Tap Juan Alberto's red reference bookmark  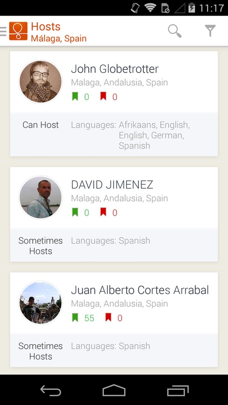coord(108,317)
